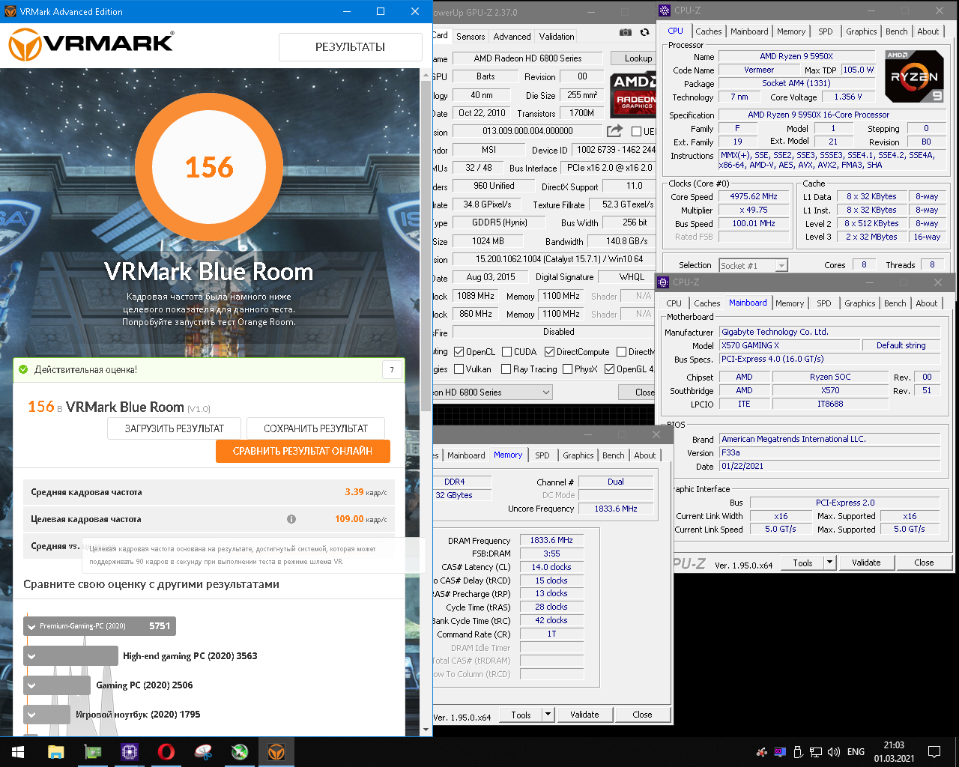Click the РЕЗУЛЬТАТЫ button in VRMark
This screenshot has height=767, width=959.
[350, 47]
